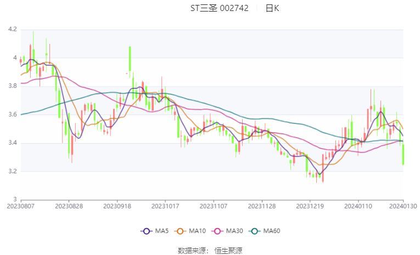Click the x-axis date 20230807
This screenshot has height=255, width=420.
(x=21, y=206)
